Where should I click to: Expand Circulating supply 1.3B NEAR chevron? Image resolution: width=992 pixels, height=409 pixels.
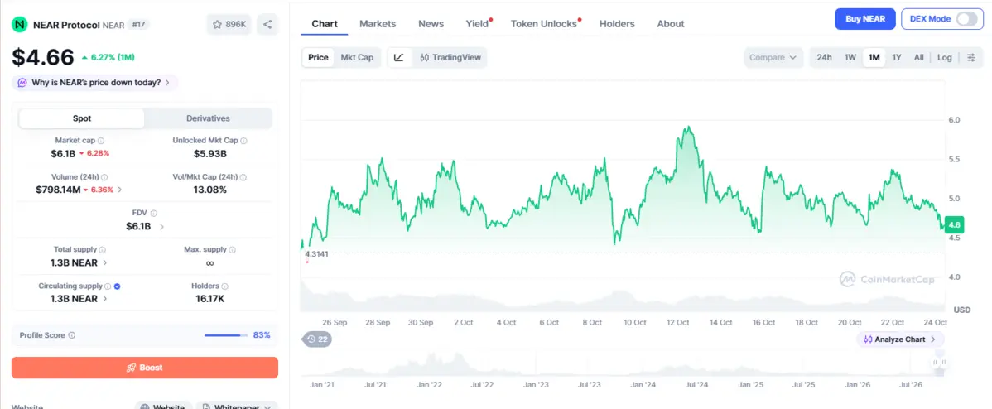tap(105, 299)
